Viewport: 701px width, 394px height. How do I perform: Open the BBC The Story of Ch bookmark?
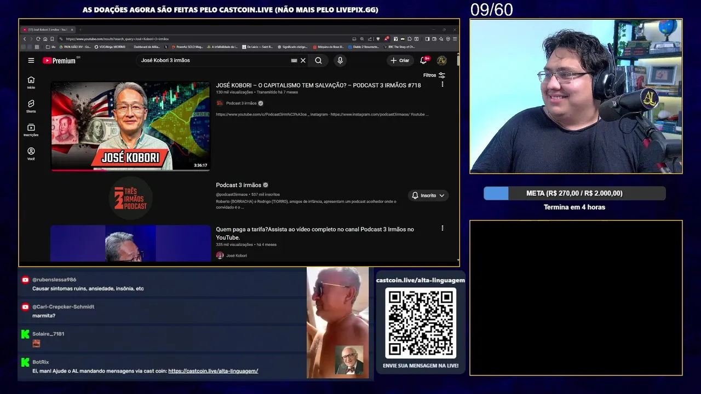click(x=399, y=47)
